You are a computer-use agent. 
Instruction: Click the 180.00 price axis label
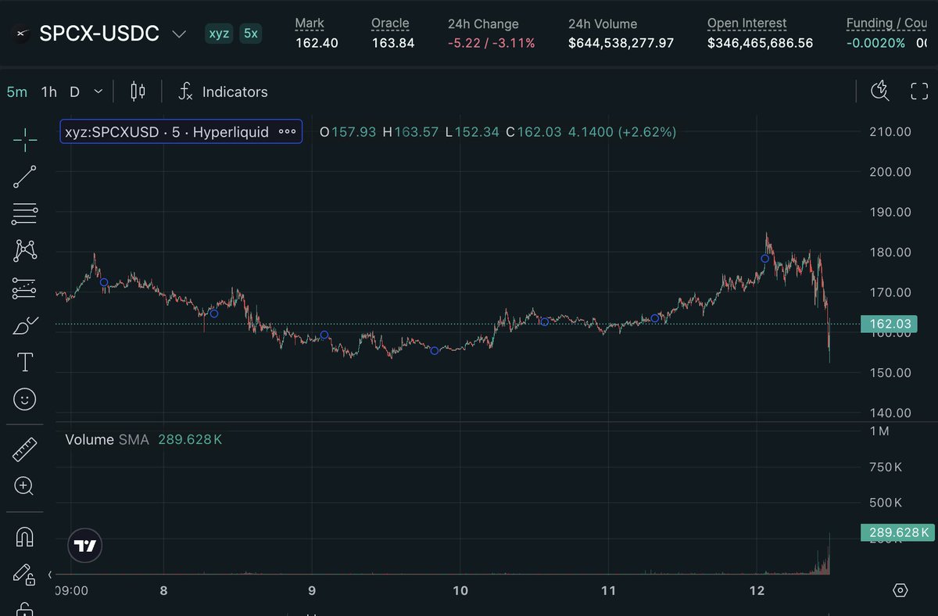click(x=890, y=252)
